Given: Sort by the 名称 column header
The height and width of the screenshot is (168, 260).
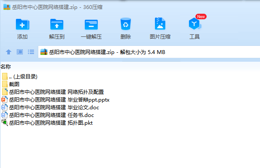Looking at the screenshot, I should [6, 67].
